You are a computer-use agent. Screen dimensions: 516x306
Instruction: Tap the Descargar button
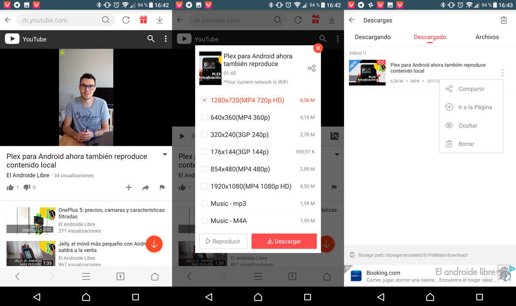tap(284, 242)
